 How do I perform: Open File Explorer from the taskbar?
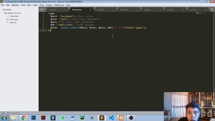click(x=14, y=118)
